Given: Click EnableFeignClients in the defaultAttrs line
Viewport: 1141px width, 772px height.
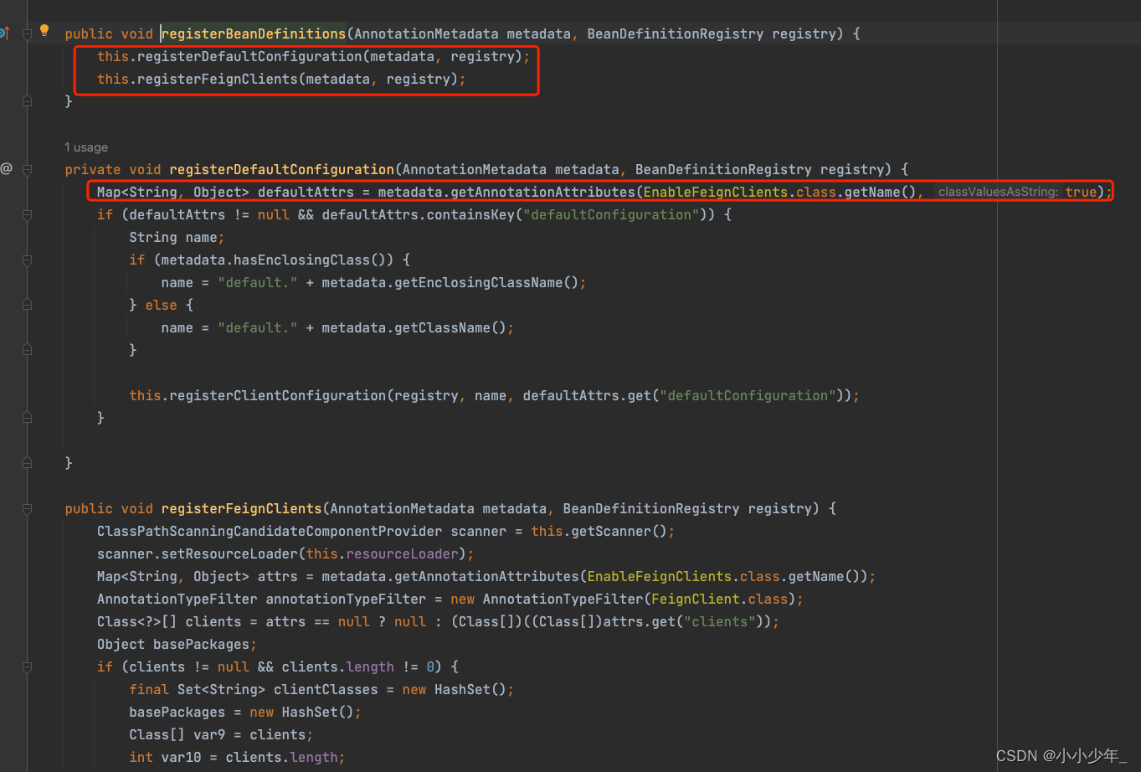Looking at the screenshot, I should pos(716,192).
